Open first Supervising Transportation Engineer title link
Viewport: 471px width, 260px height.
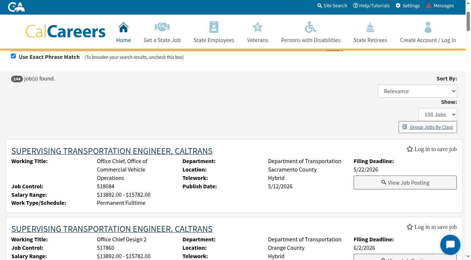coord(112,151)
